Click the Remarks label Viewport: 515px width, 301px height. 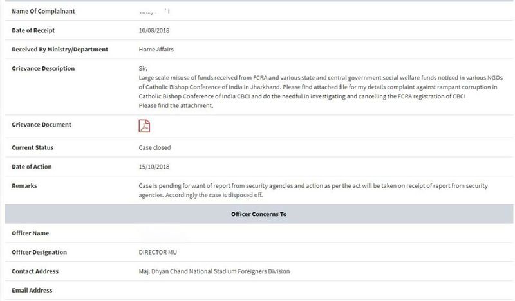(x=25, y=186)
